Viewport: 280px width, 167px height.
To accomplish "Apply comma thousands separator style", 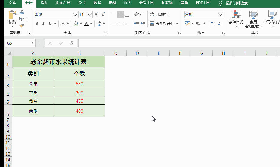I will coord(204,24).
